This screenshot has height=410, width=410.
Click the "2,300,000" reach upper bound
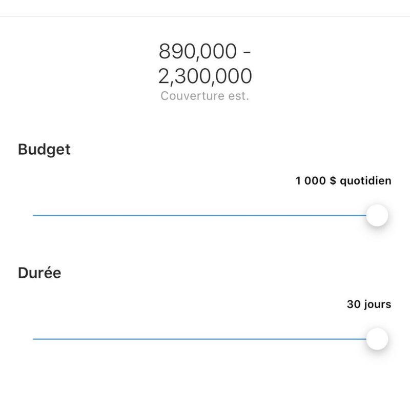pos(205,76)
